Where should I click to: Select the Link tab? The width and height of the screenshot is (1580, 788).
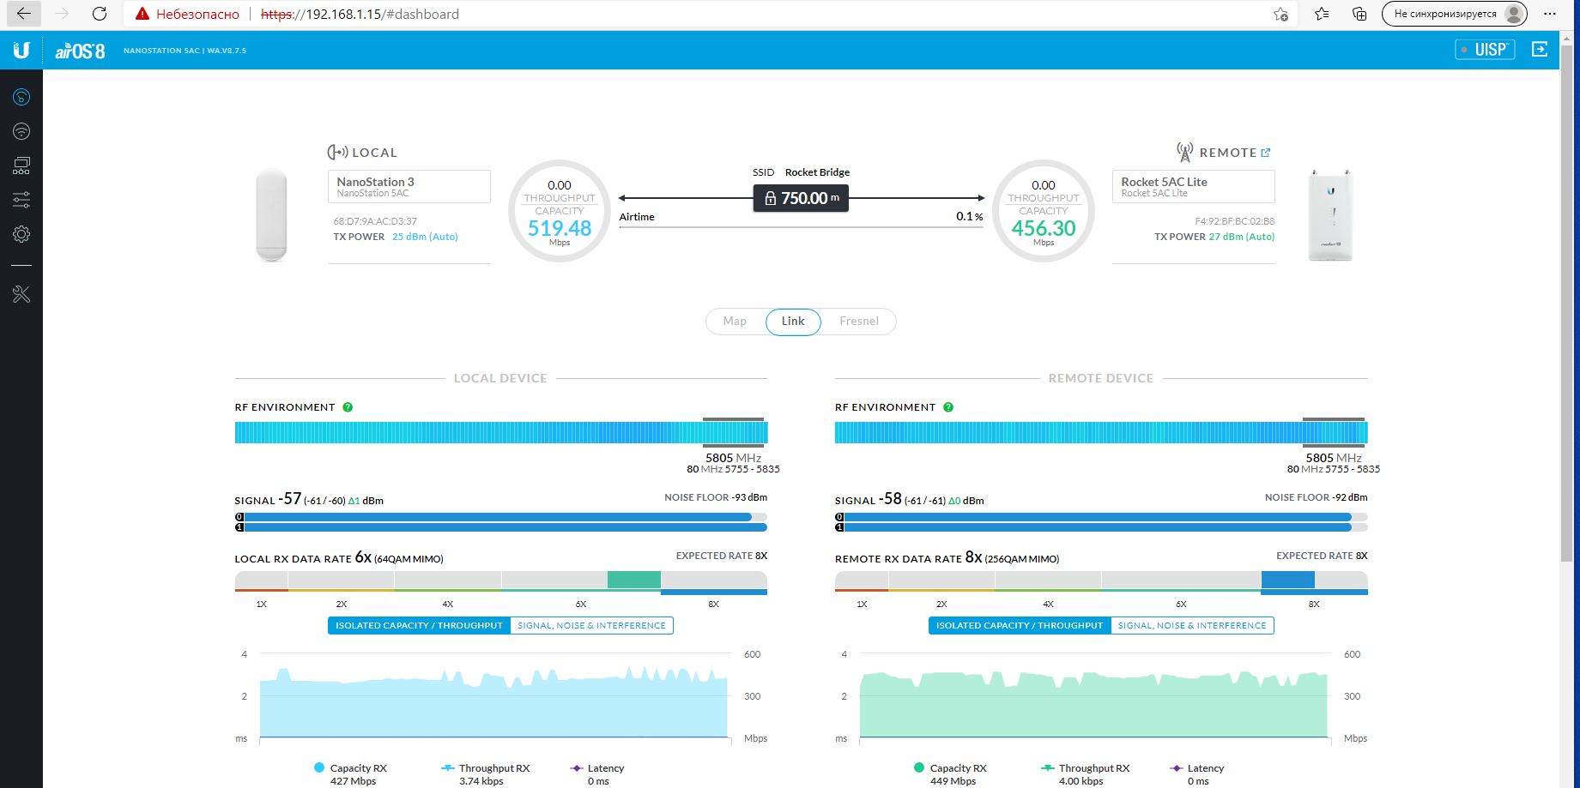pos(793,322)
